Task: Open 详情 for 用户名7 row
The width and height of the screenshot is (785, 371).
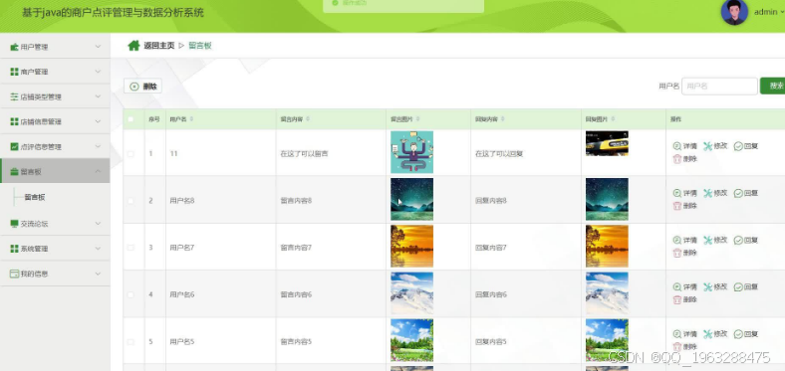Action: (x=684, y=240)
